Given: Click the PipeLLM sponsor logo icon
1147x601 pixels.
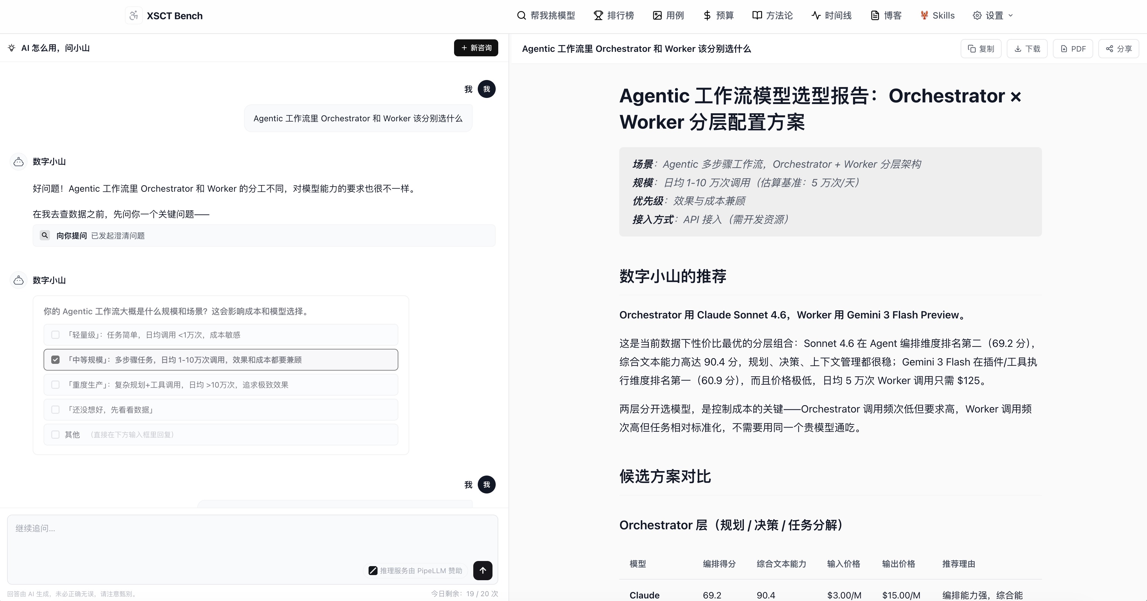Looking at the screenshot, I should 373,571.
